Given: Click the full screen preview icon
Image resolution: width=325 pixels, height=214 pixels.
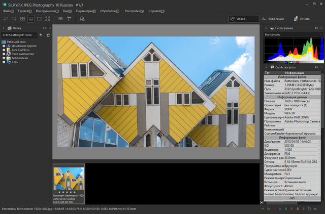Looking at the screenshot, I should point(48,19).
